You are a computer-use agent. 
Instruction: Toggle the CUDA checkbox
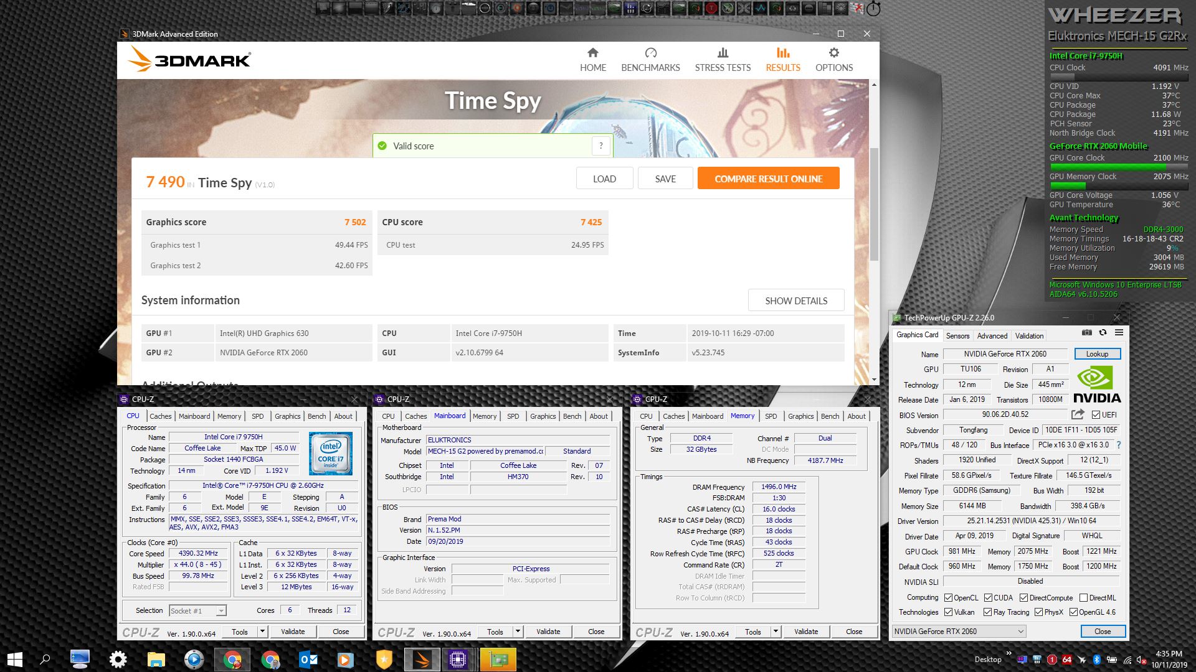click(x=988, y=597)
